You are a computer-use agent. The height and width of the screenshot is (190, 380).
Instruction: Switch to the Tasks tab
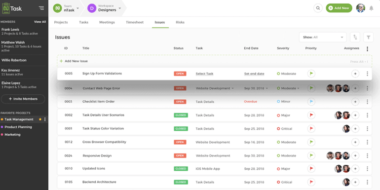point(83,22)
